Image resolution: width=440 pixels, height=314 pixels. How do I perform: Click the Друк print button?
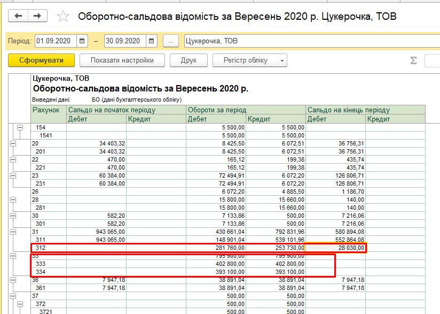point(188,60)
